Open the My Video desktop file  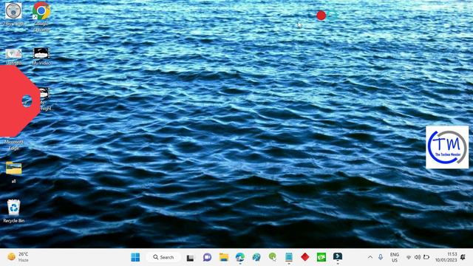[41, 56]
